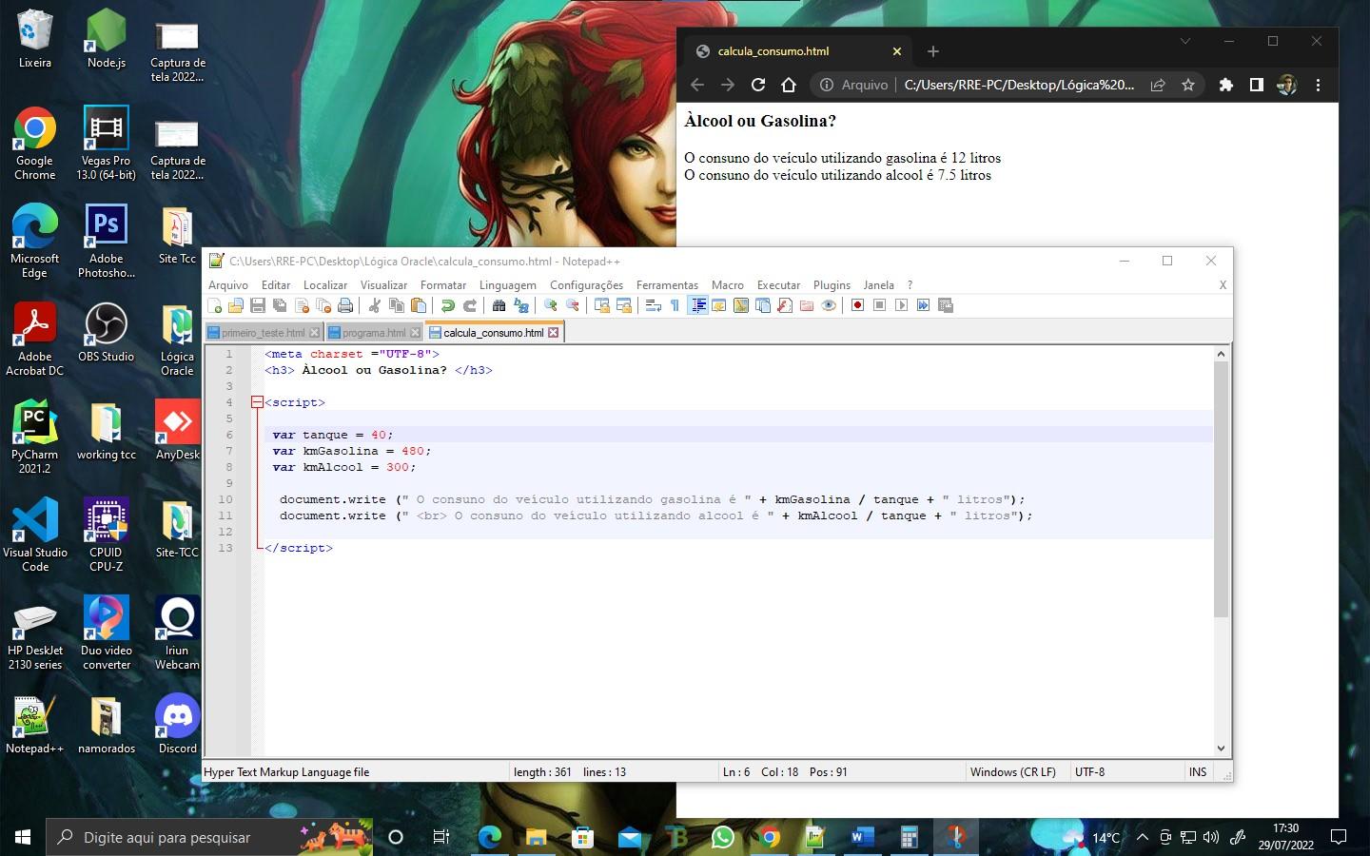Image resolution: width=1370 pixels, height=856 pixels.
Task: Close the calcula_consumo.html tab with red X
Action: tap(554, 333)
